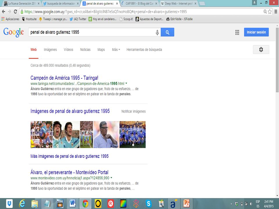Select Imágenes search category

pyautogui.click(x=50, y=50)
